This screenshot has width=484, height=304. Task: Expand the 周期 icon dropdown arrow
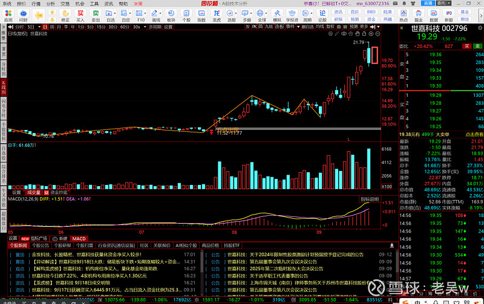coord(312,13)
